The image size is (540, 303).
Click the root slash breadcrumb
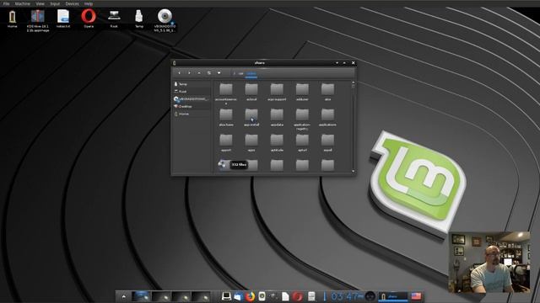235,73
